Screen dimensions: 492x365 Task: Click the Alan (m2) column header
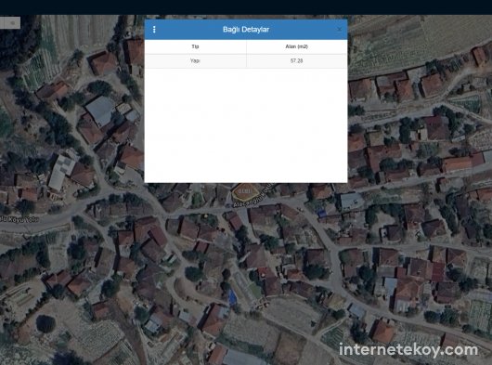pos(296,46)
